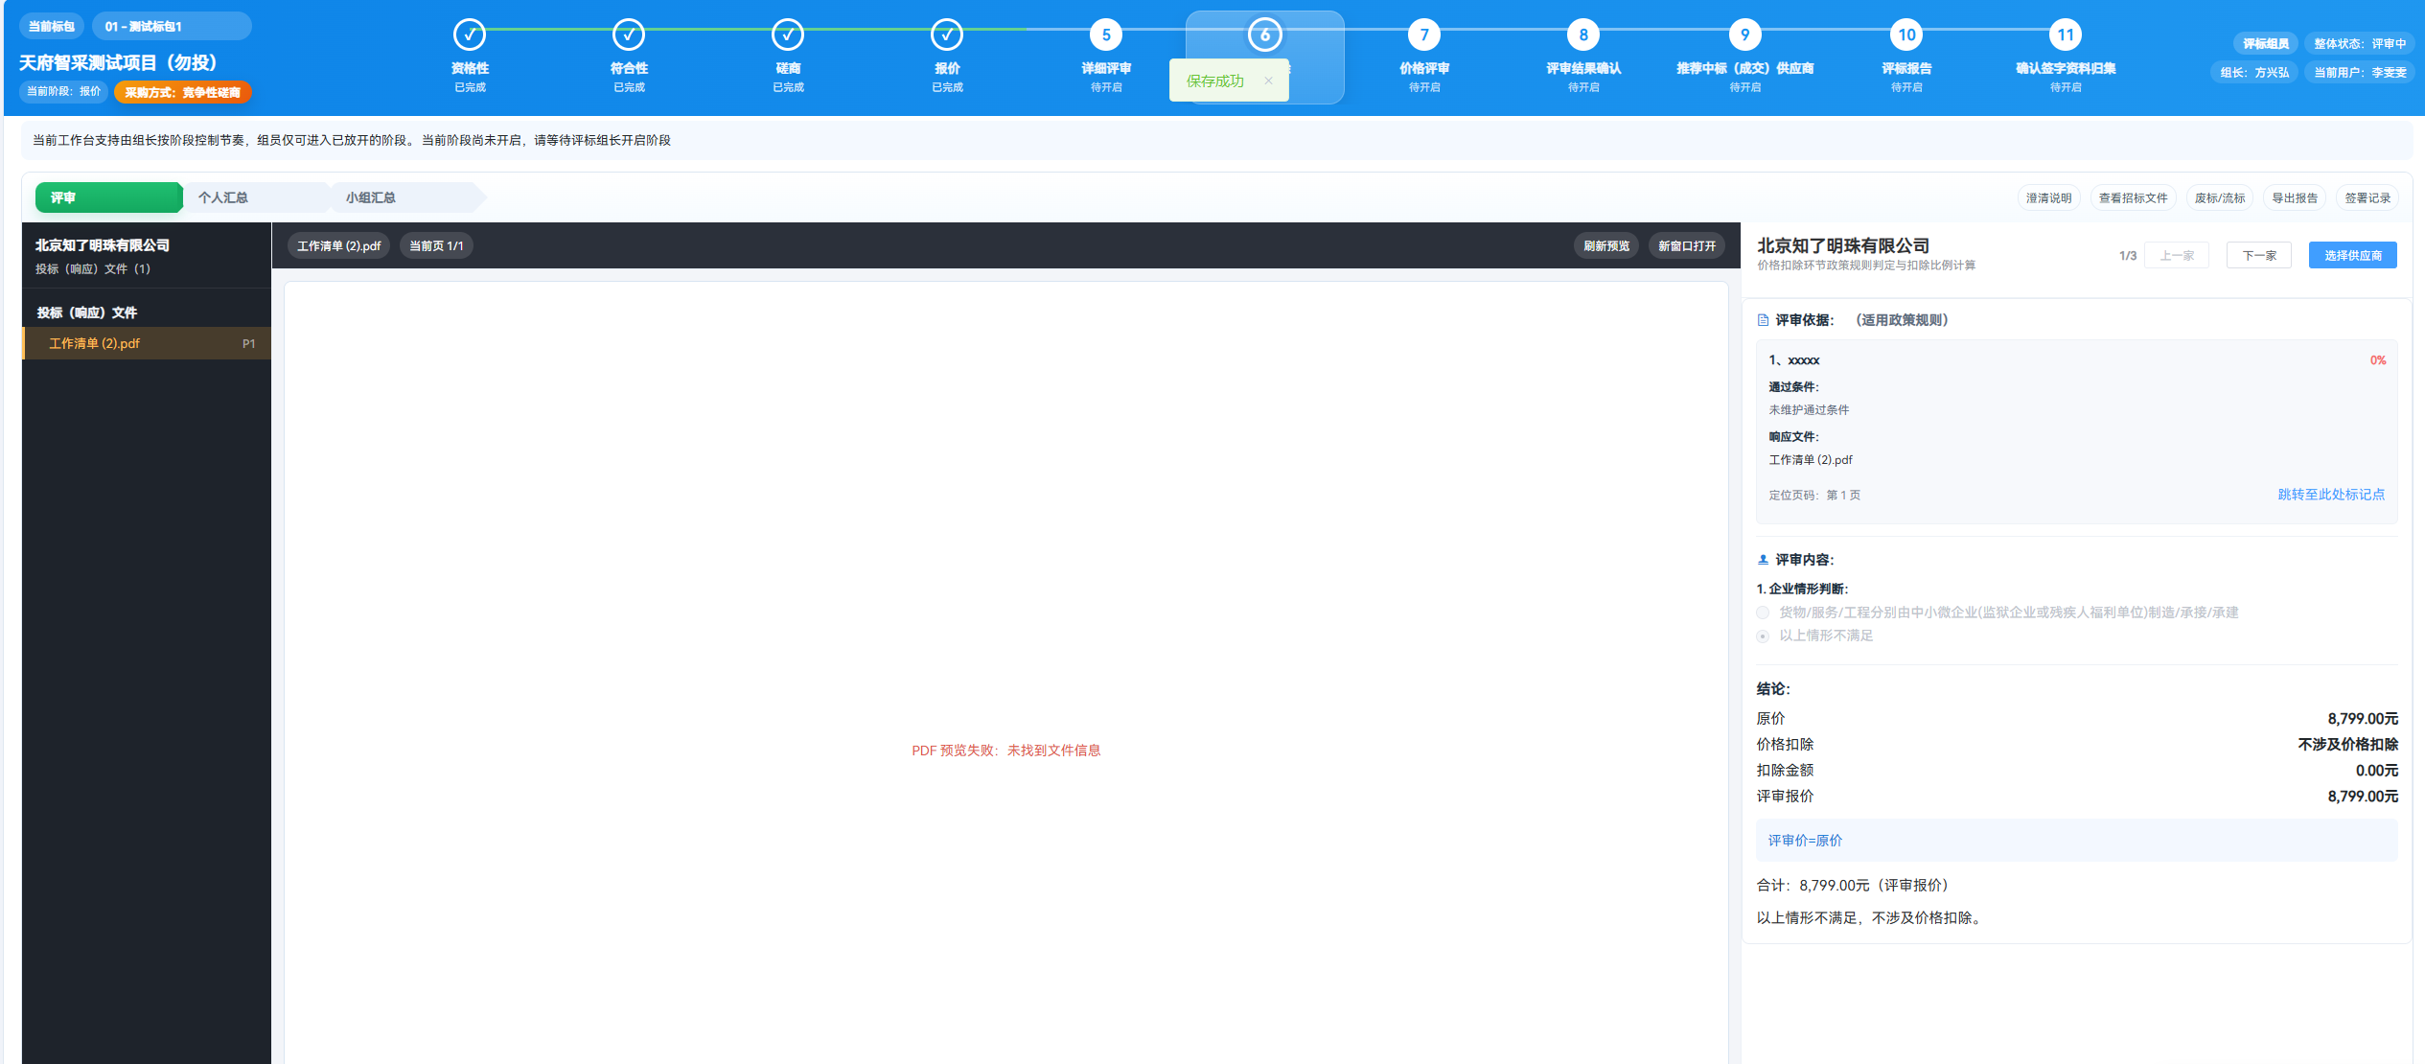2425x1064 pixels.
Task: Click the completed 报价 step circle
Action: click(x=947, y=35)
